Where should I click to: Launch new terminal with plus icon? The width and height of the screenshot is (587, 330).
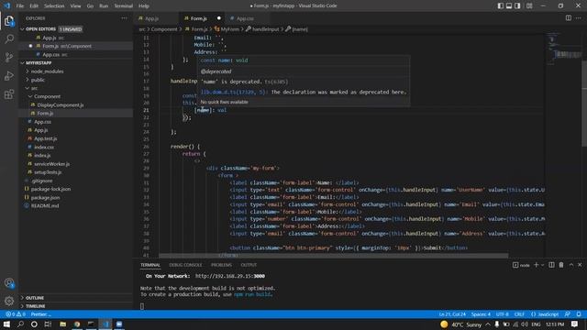pos(536,265)
